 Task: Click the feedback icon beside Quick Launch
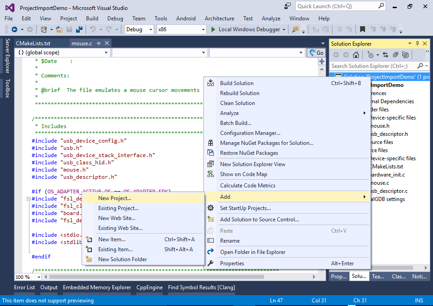point(288,6)
